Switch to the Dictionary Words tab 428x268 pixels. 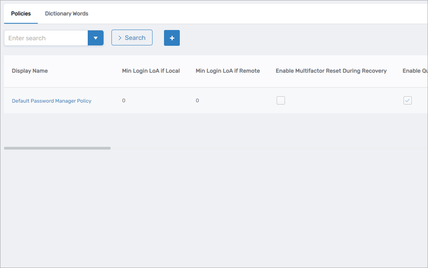click(66, 13)
